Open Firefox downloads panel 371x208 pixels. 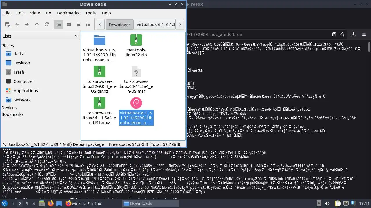point(354,34)
